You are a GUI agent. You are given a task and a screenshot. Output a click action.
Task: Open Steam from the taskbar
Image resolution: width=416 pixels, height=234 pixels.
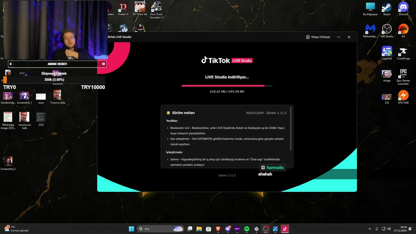(256, 229)
